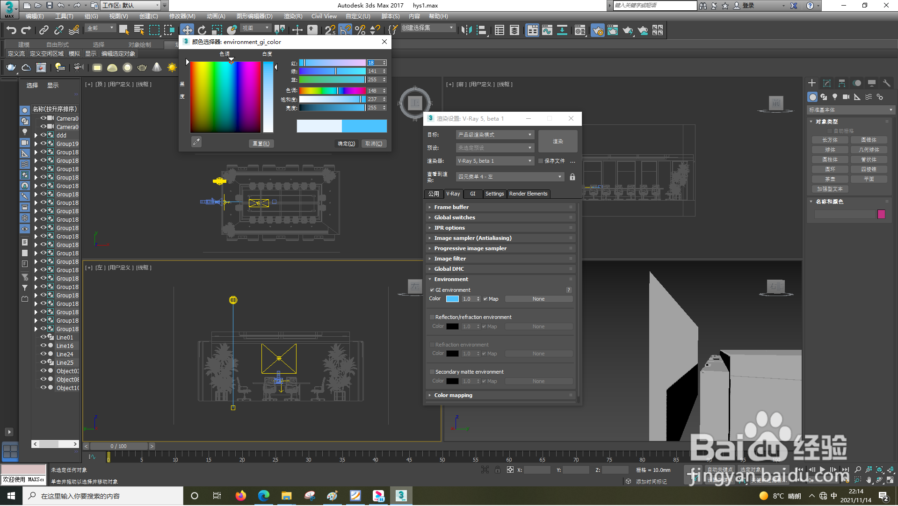This screenshot has height=506, width=898.
Task: Open Firefox from the taskbar
Action: 240,496
